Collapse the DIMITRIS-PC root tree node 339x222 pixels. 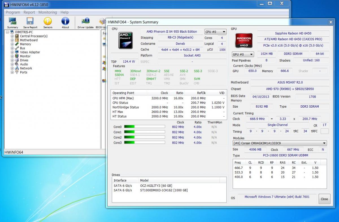click(8, 32)
